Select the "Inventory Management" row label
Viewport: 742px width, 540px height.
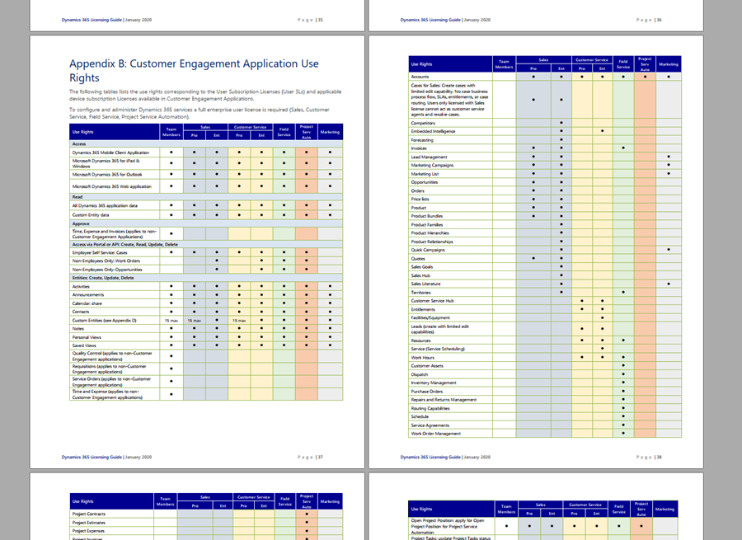click(434, 383)
